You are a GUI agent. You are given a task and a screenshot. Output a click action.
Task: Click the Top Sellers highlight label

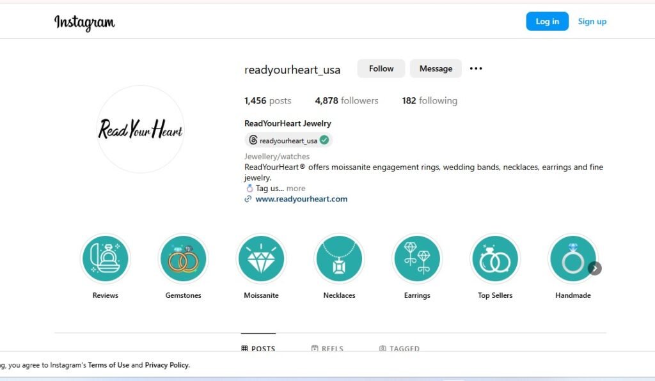click(495, 295)
